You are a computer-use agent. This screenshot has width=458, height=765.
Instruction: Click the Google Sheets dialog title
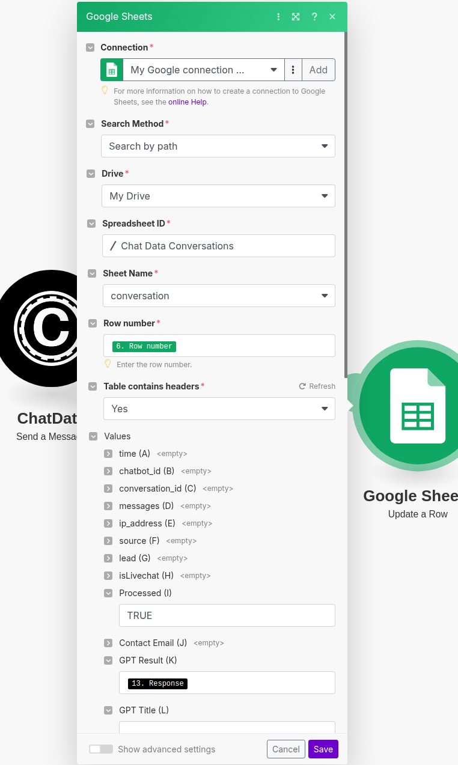pos(119,17)
